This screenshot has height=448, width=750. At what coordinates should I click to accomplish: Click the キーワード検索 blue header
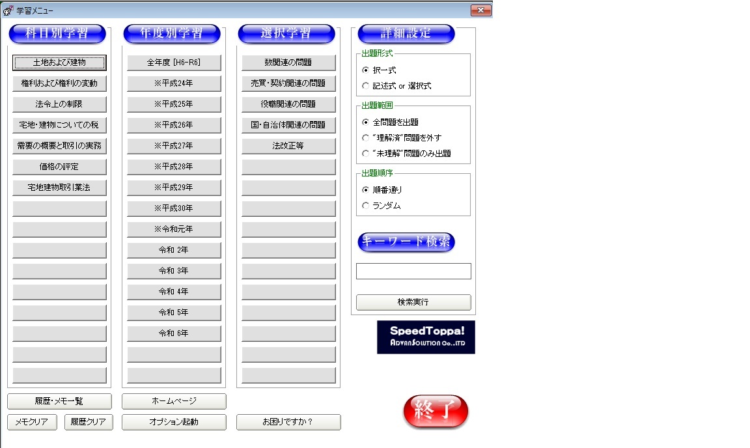[406, 242]
